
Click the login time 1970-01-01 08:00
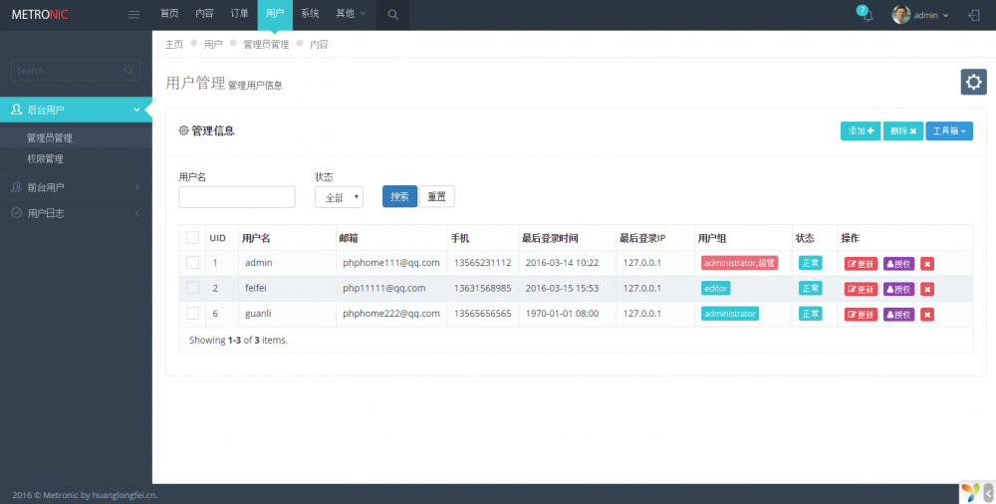(562, 314)
